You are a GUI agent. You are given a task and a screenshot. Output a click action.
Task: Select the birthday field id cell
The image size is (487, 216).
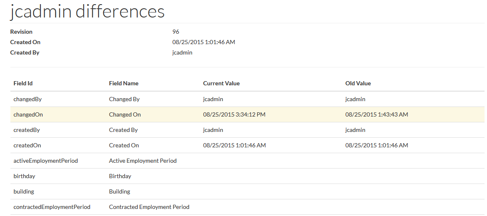[x=24, y=176]
